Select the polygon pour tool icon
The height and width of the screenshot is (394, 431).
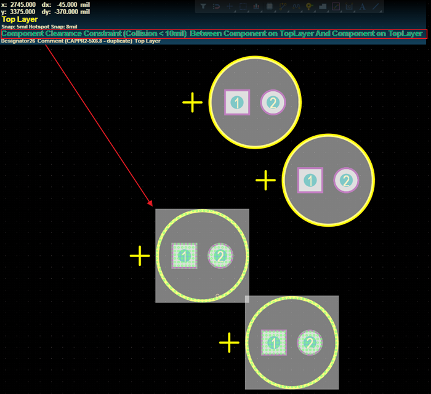coord(323,6)
